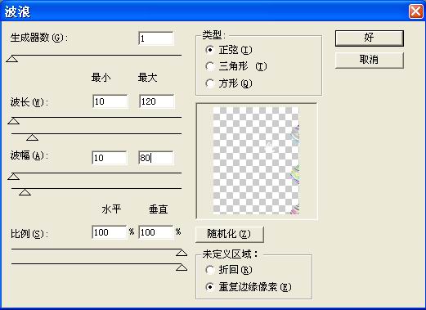Viewport: 426px width, 310px height.
Task: Click the 取消 cancel button
Action: pyautogui.click(x=370, y=60)
